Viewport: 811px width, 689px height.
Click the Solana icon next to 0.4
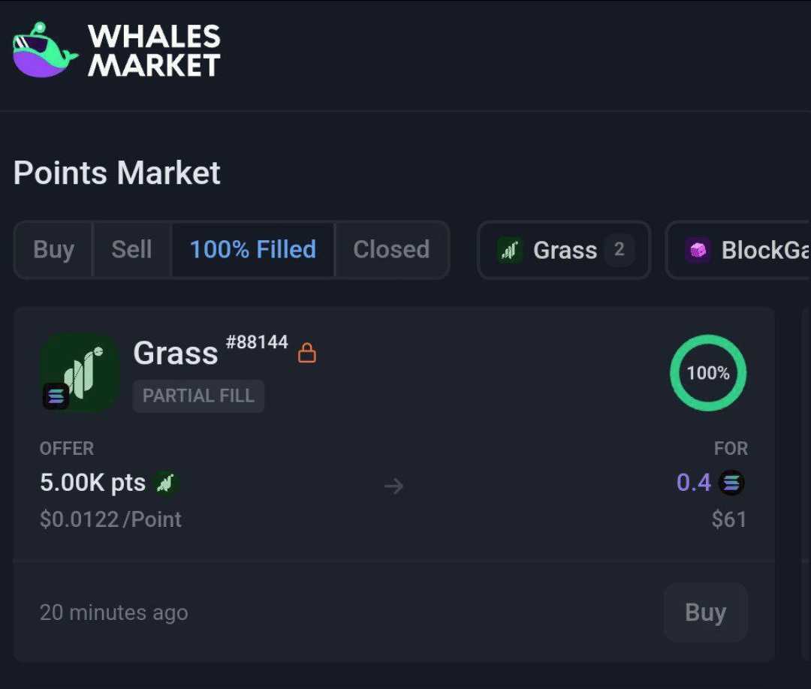click(731, 483)
